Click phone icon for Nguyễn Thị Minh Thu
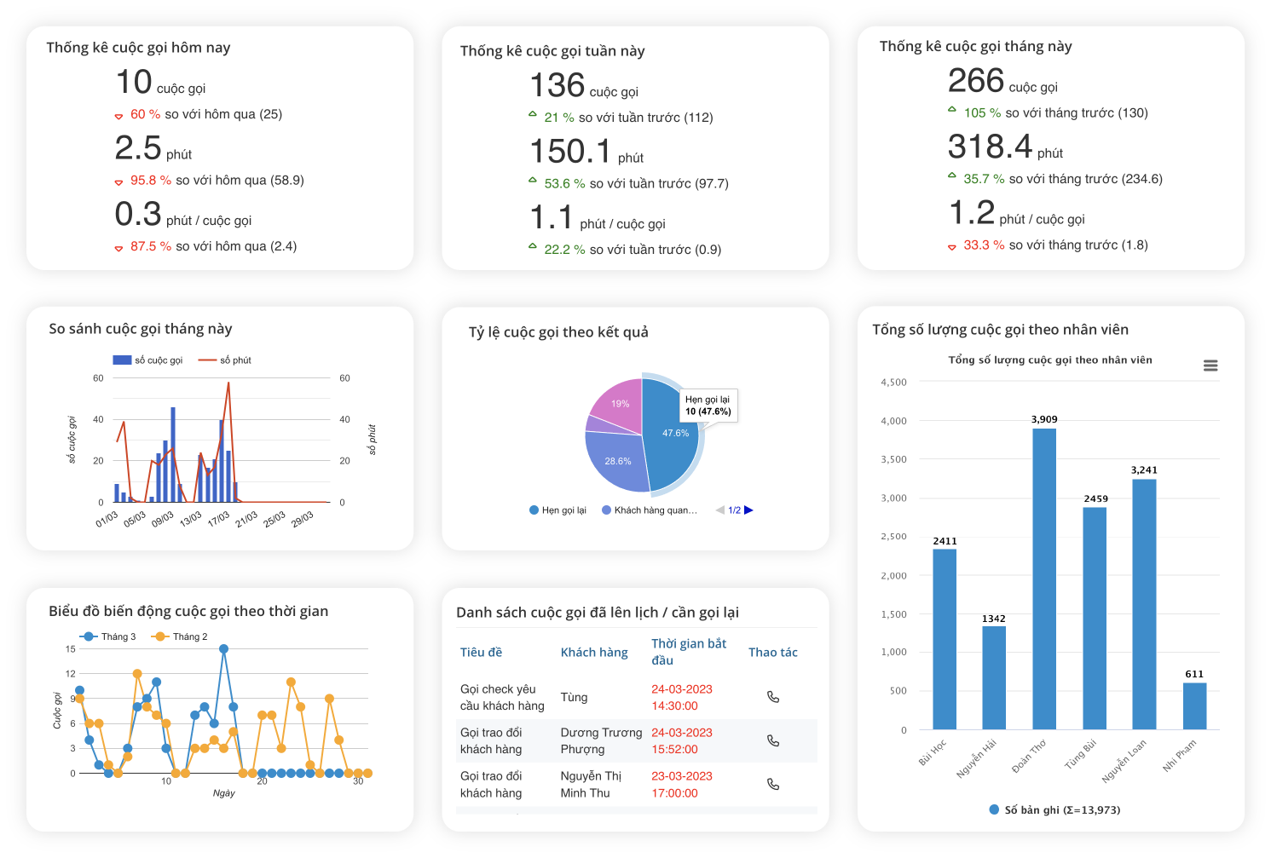 click(x=772, y=784)
